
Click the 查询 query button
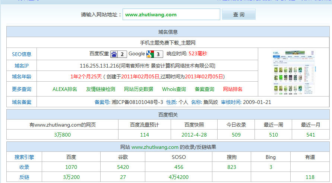238,14
